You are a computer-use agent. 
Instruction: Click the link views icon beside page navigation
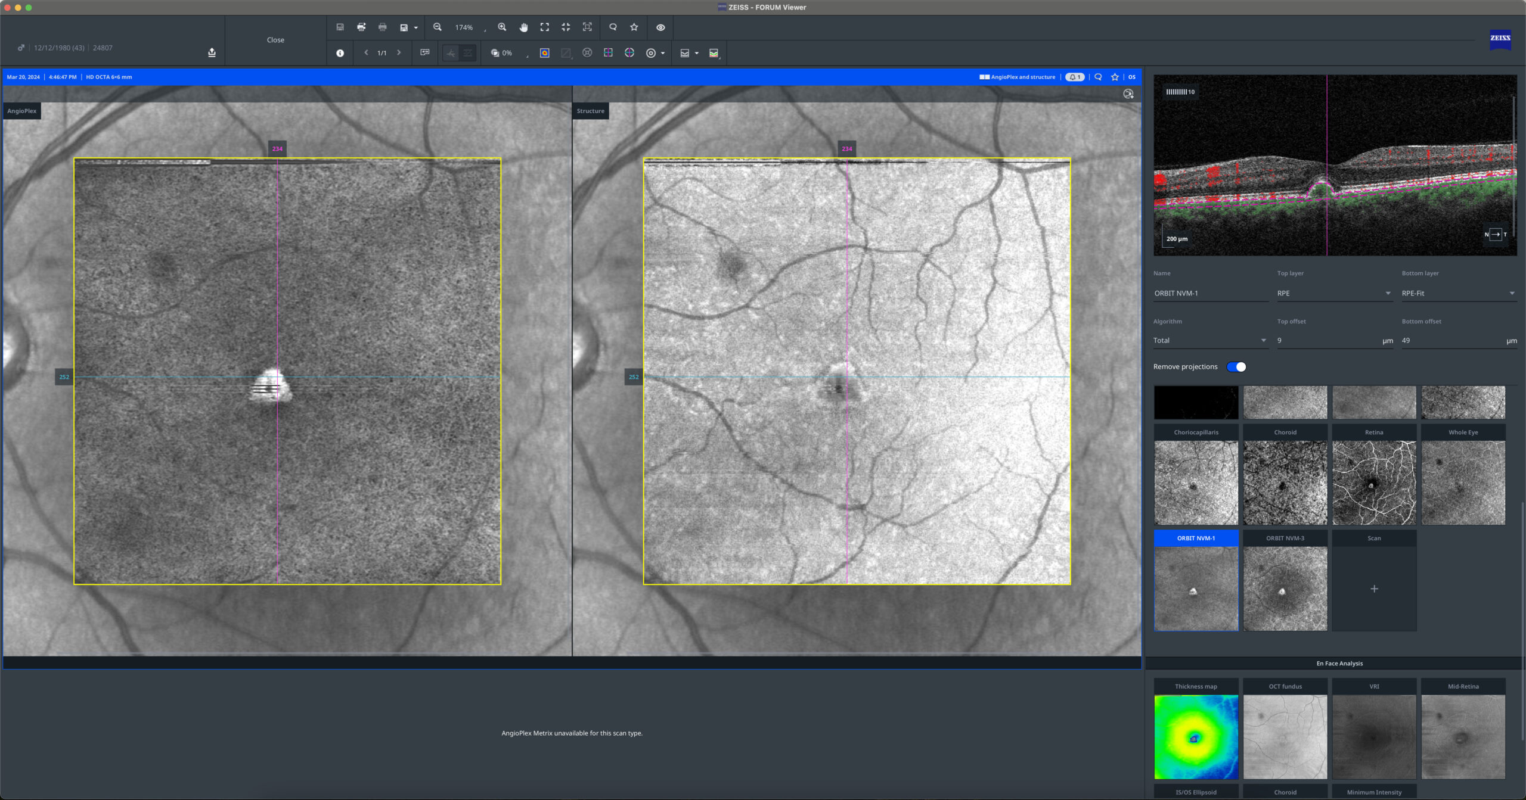pyautogui.click(x=425, y=53)
